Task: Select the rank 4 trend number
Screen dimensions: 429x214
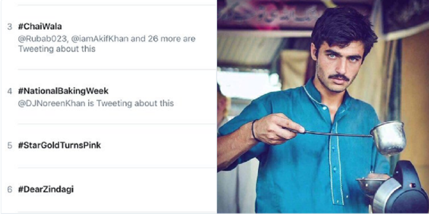Action: tap(10, 91)
